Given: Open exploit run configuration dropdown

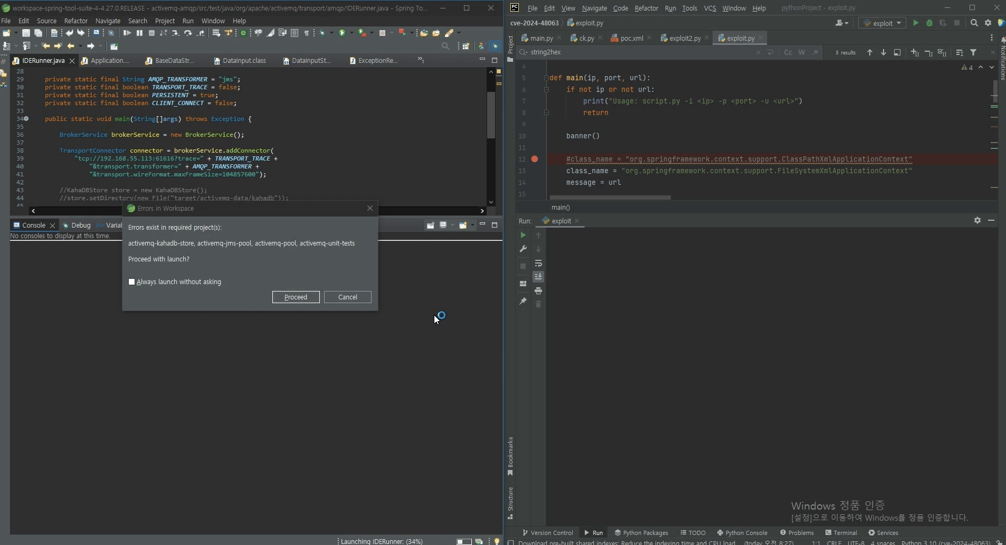Looking at the screenshot, I should pos(882,23).
